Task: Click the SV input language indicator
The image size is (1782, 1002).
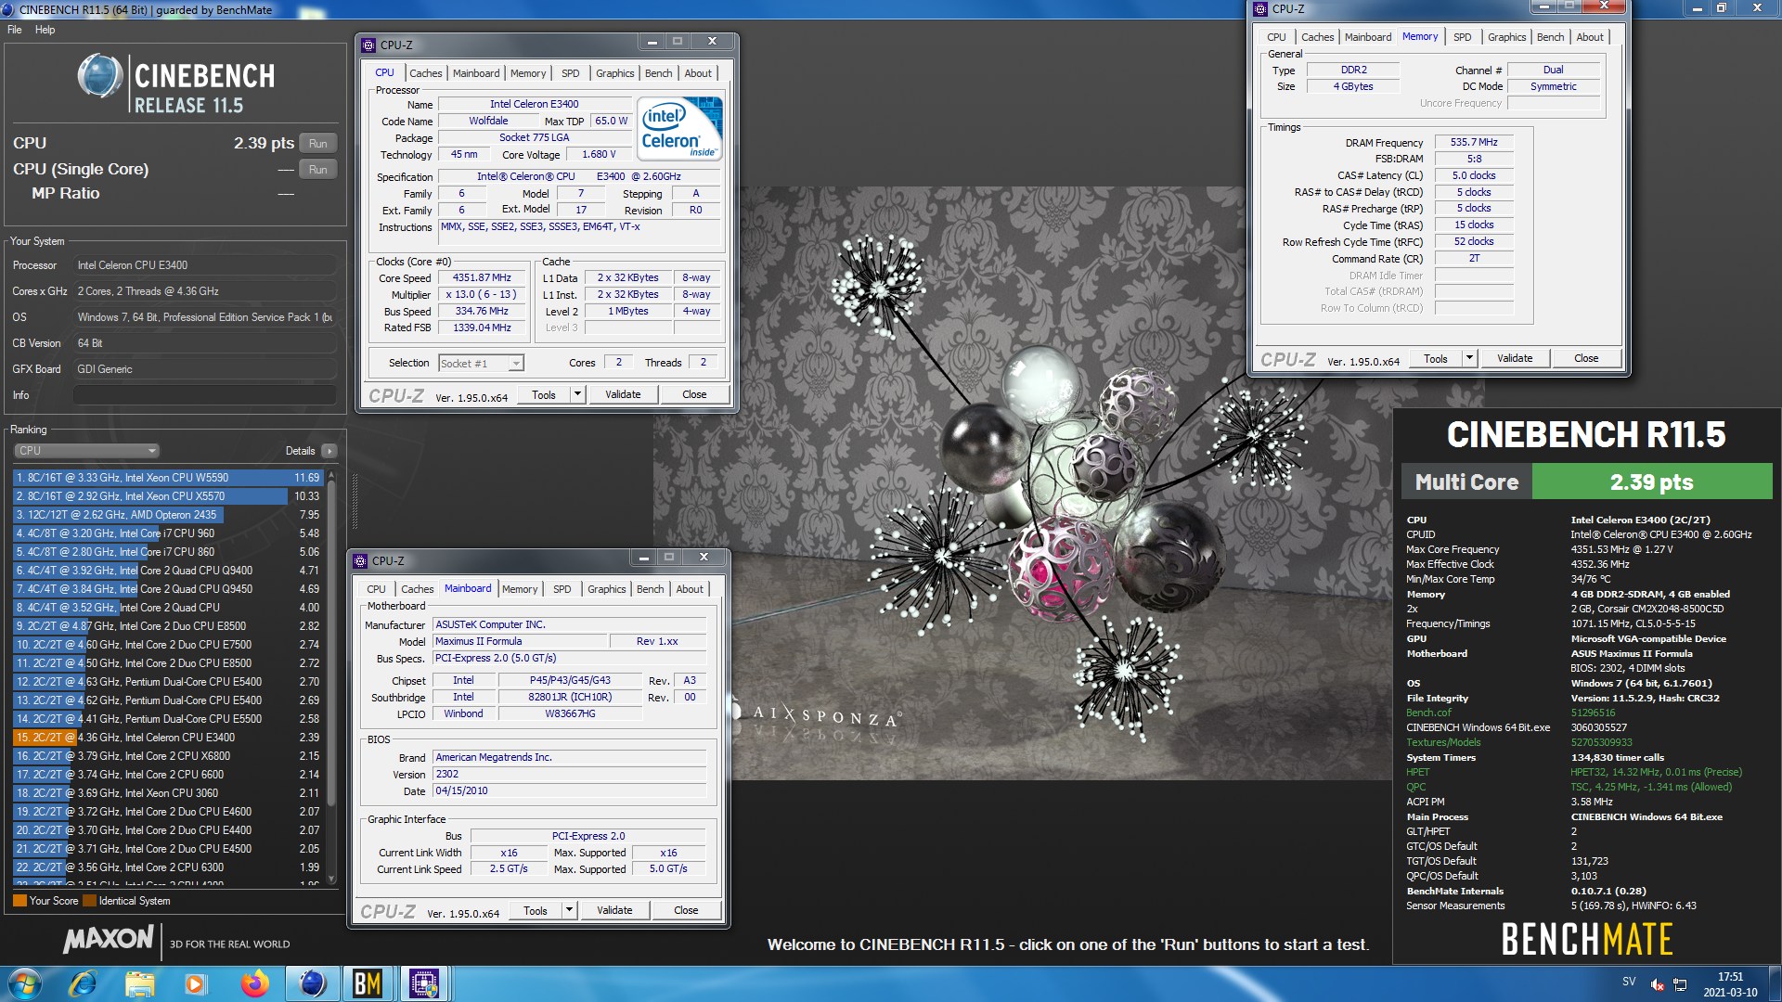Action: (1629, 981)
